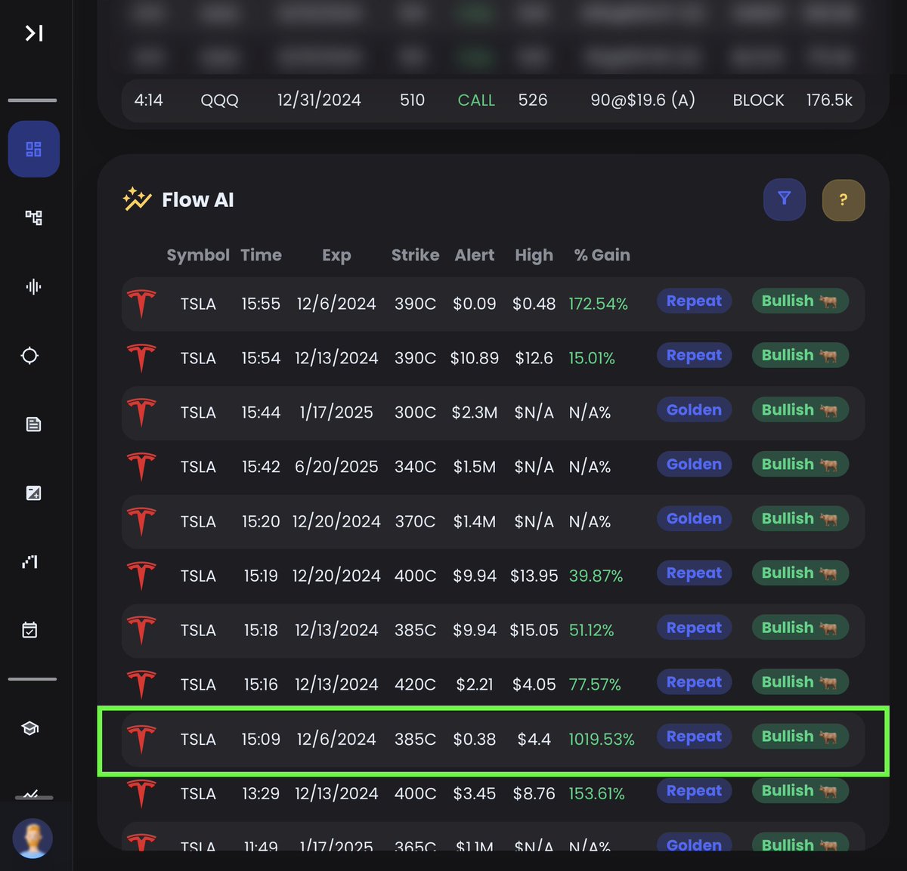Open the Flow AI help question button
This screenshot has height=871, width=907.
pyautogui.click(x=844, y=200)
